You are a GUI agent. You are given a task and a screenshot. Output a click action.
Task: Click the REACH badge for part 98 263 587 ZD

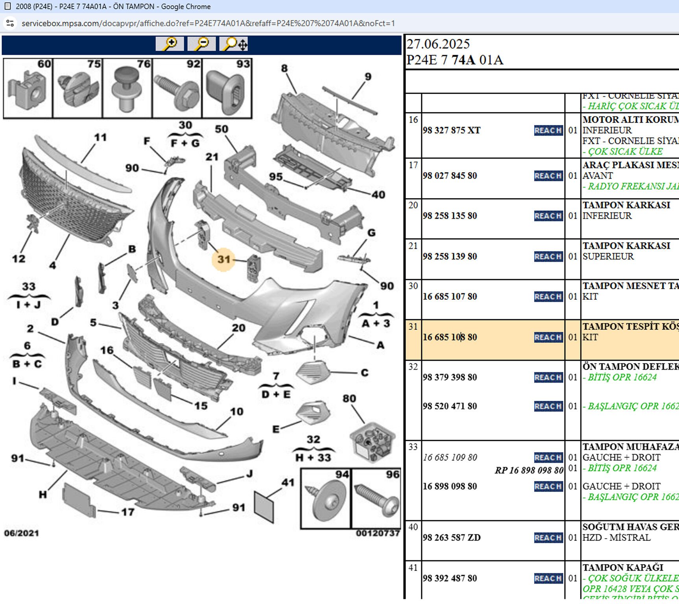(x=548, y=538)
